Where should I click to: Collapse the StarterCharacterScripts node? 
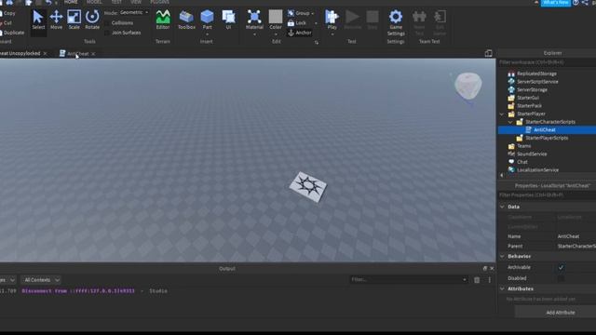pos(510,122)
